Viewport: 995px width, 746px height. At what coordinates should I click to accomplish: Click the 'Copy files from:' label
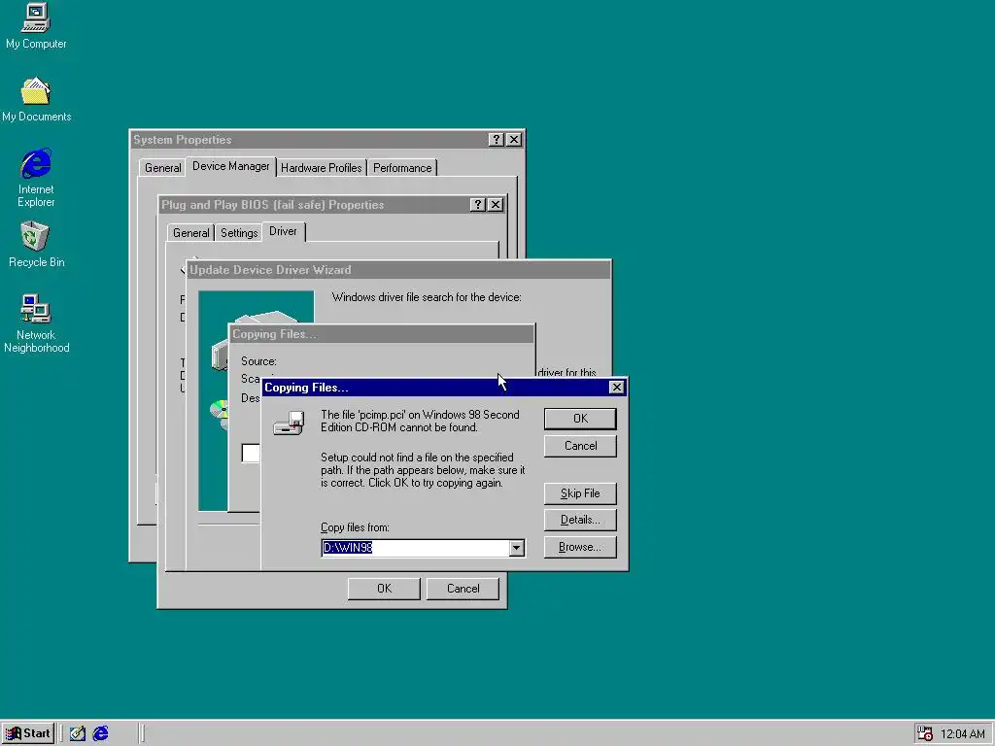point(355,527)
